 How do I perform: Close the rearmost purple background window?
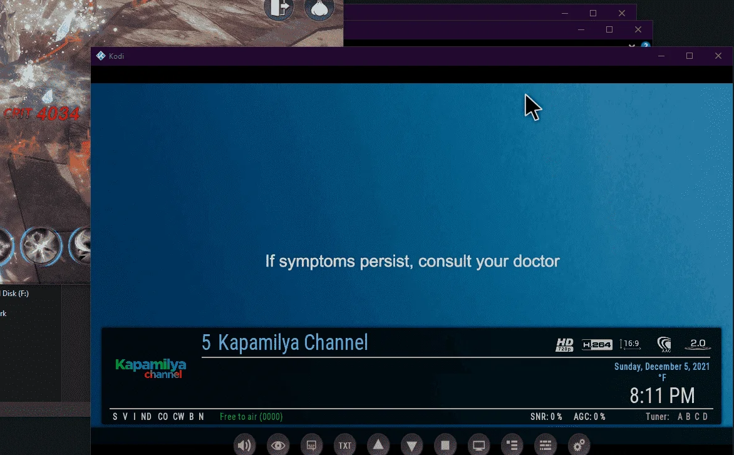[x=622, y=13]
